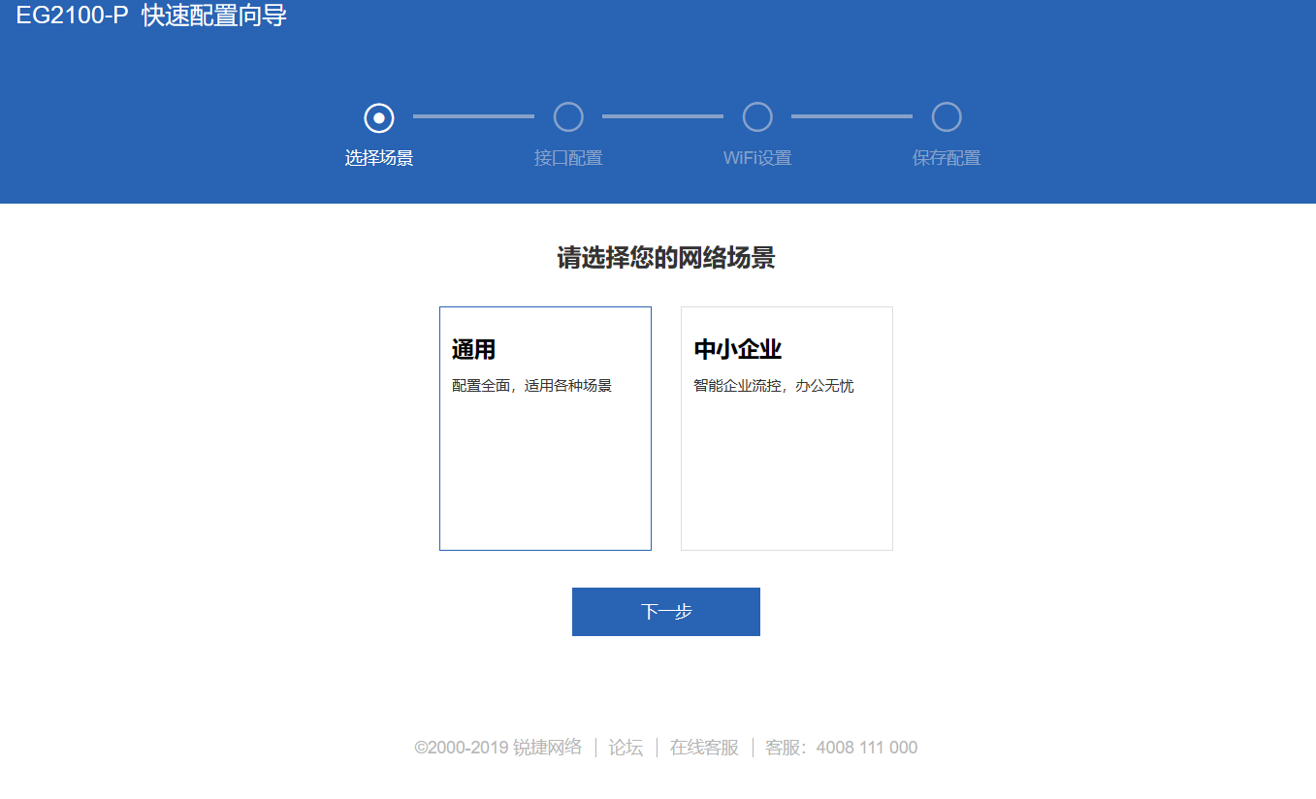Click the 配置全面，适用各种场景 description
Screen dimensions: 1316x799
[x=531, y=386]
